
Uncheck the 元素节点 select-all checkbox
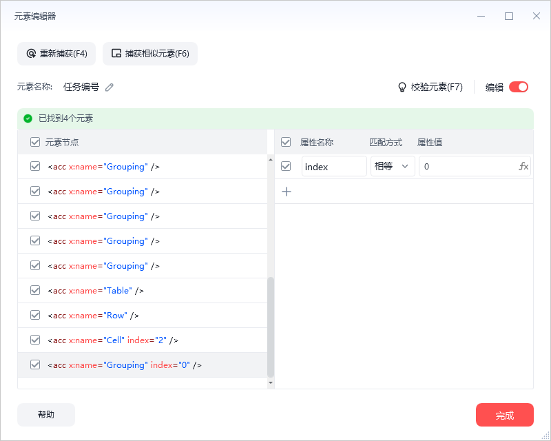coord(35,142)
